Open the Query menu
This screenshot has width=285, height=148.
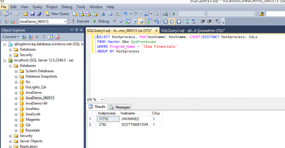pyautogui.click(x=37, y=7)
